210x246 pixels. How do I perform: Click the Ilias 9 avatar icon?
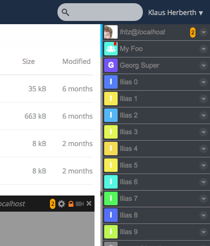click(111, 232)
